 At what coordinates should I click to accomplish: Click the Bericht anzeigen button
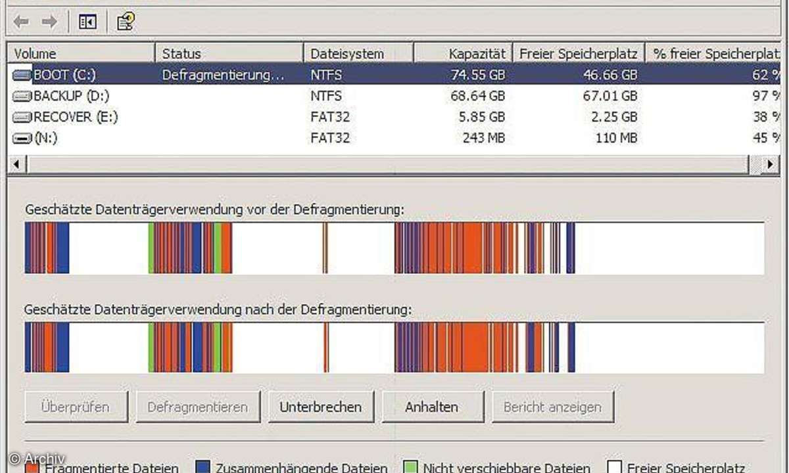pyautogui.click(x=553, y=407)
